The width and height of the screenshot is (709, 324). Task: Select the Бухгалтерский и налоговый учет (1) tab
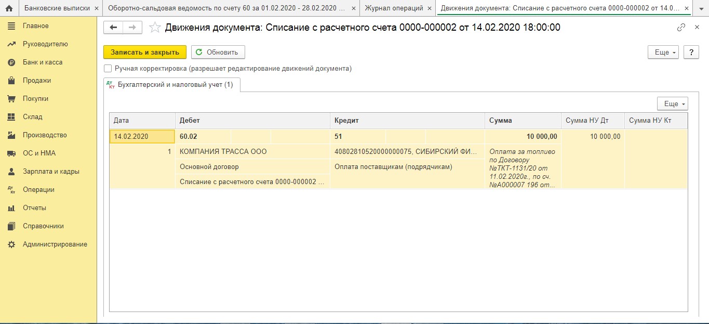[171, 85]
